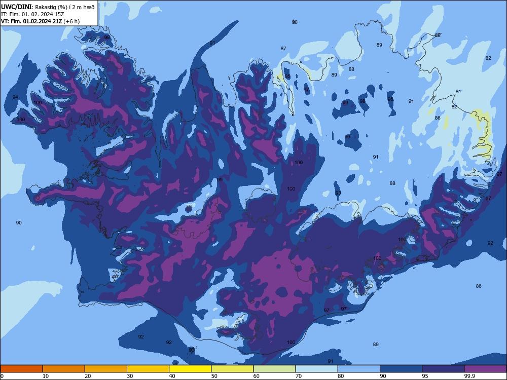Click the legend tick label '80'
Image resolution: width=507 pixels, height=380 pixels.
[341, 376]
